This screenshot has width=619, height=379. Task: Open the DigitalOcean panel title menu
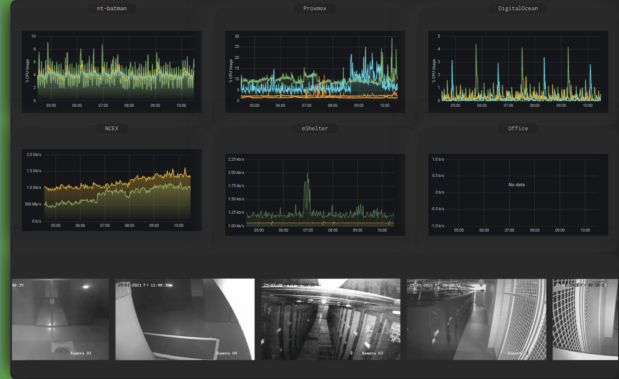518,8
